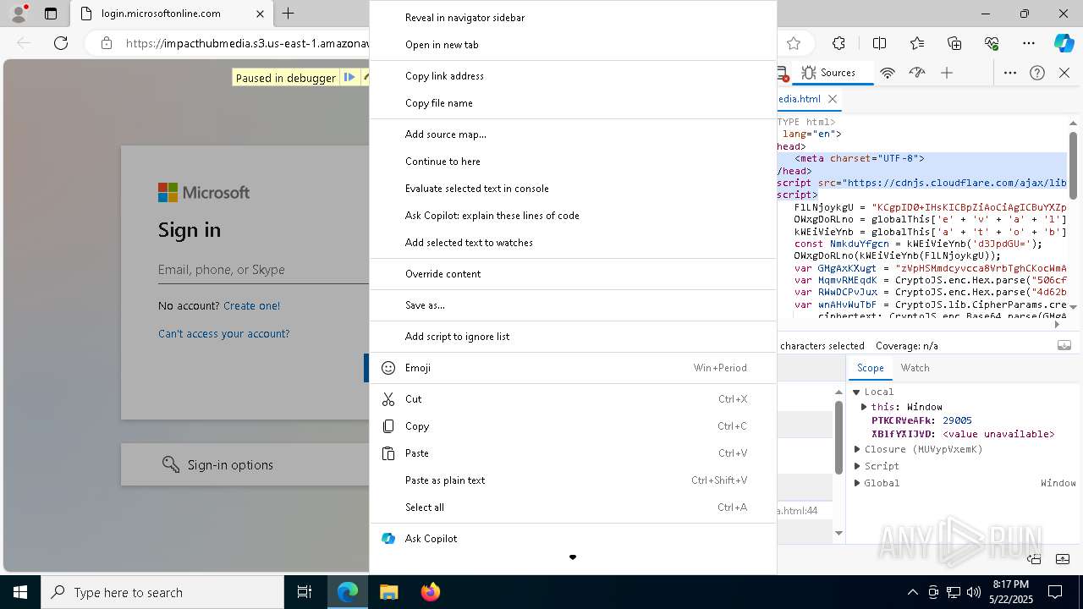
Task: Open Windows Start menu
Action: click(20, 592)
